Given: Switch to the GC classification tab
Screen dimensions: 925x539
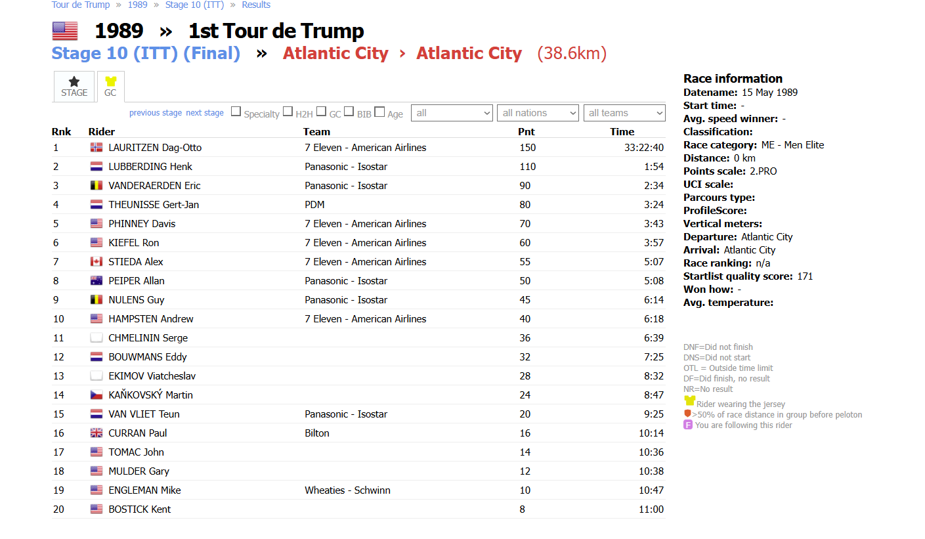Looking at the screenshot, I should click(110, 87).
